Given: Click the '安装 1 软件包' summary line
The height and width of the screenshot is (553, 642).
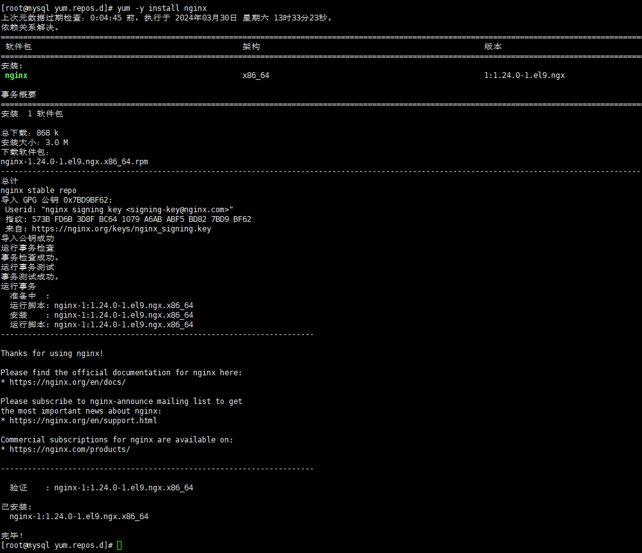Looking at the screenshot, I should click(x=32, y=114).
